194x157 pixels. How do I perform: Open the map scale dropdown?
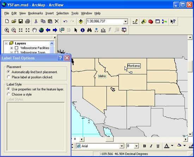pos(126,22)
